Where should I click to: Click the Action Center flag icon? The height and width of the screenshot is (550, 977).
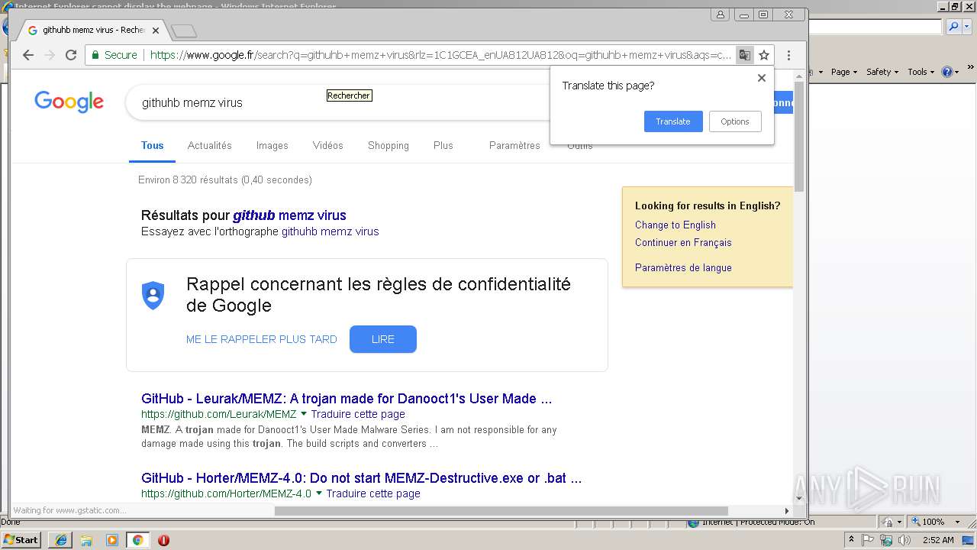[x=868, y=540]
